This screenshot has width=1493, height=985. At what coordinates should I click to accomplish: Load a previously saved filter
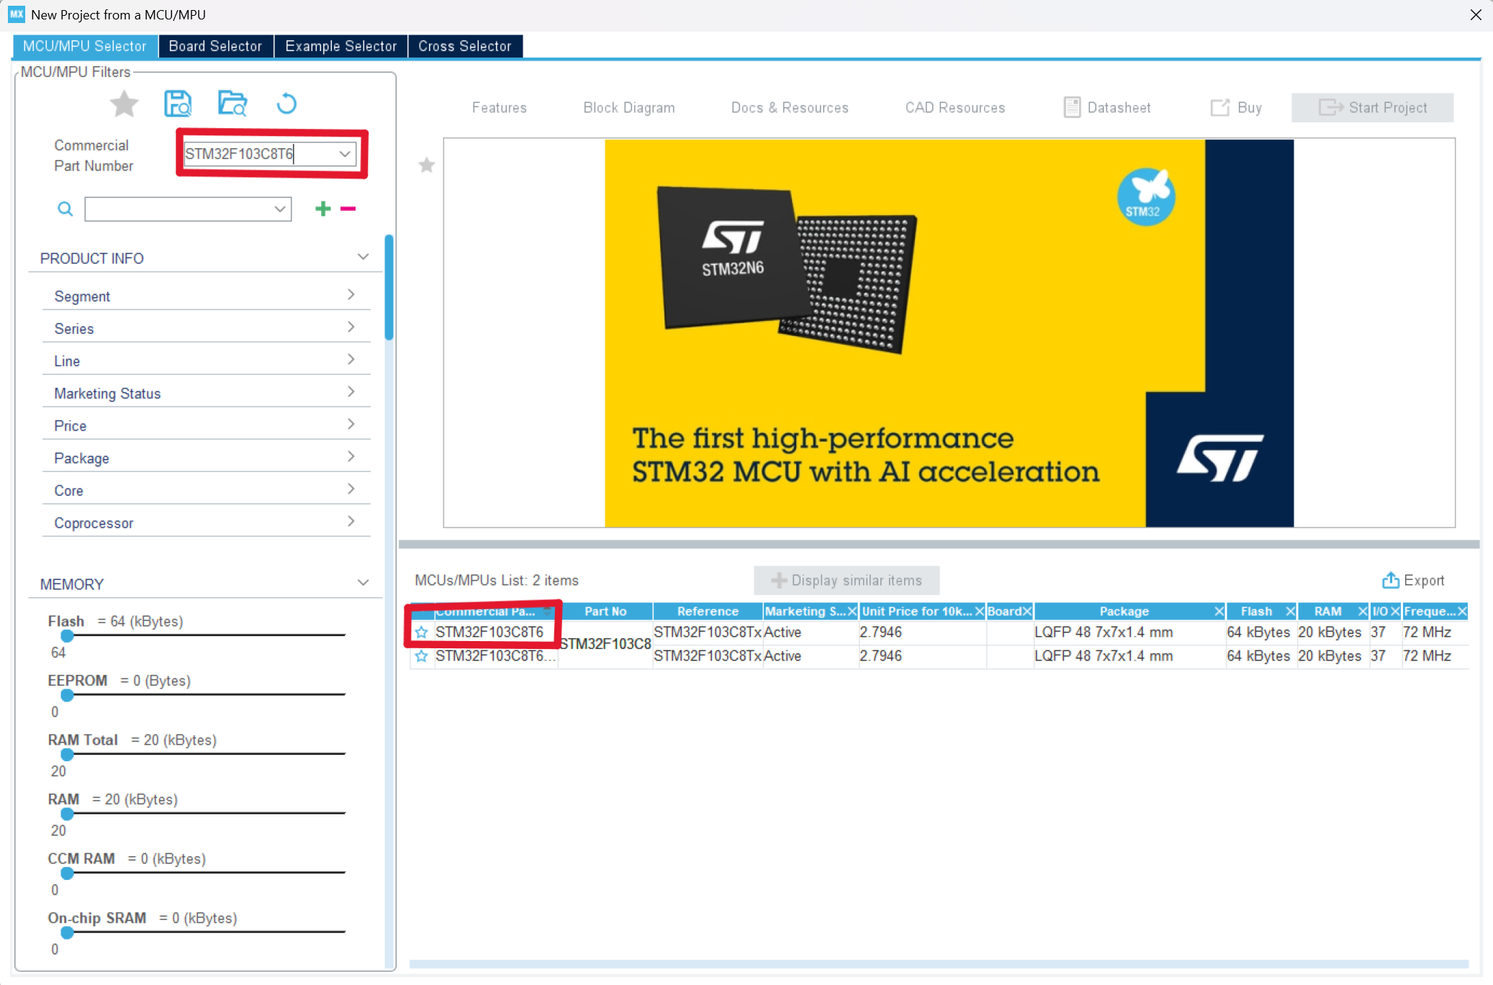(232, 104)
